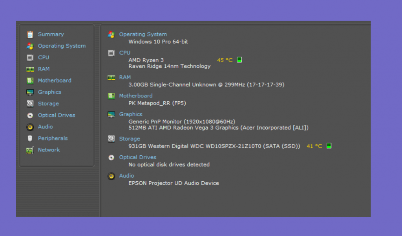Follow the Optical Drives heading link
This screenshot has height=236, width=402.
click(138, 157)
